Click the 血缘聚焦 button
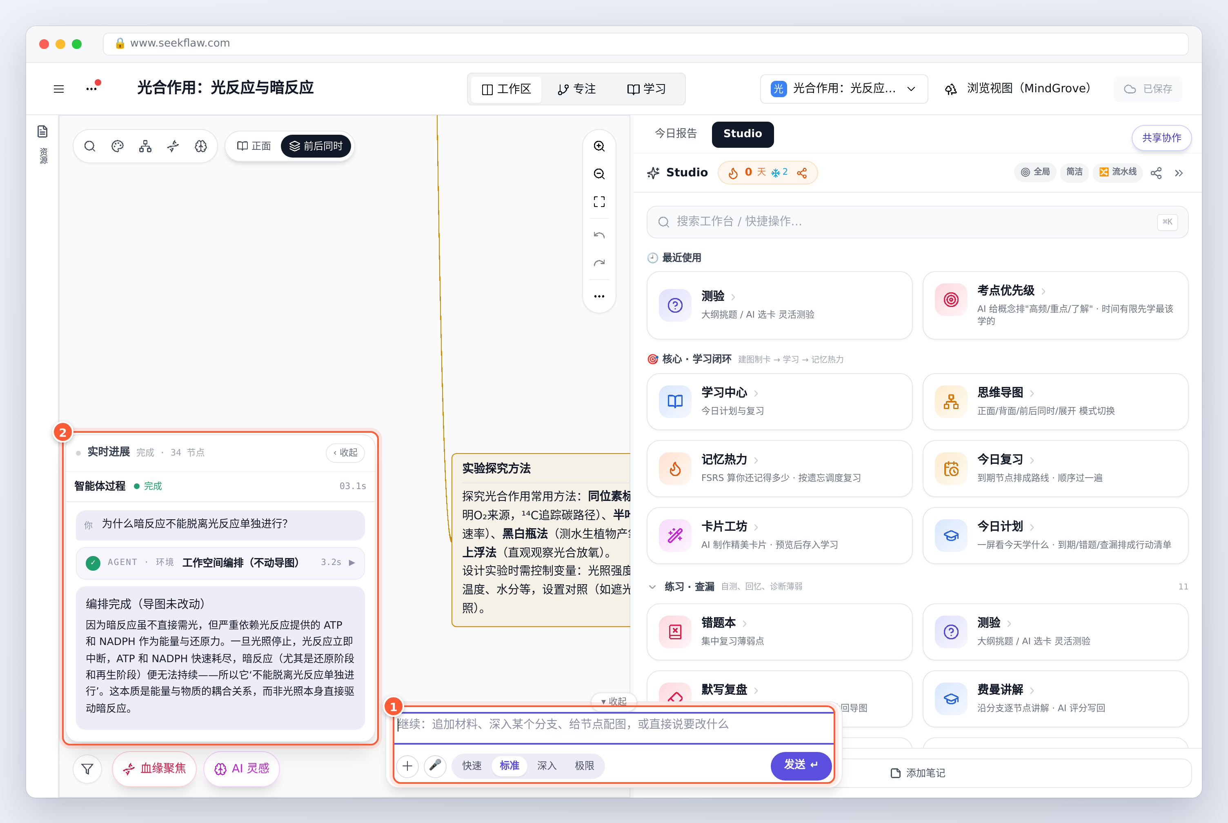This screenshot has height=823, width=1228. [x=155, y=769]
